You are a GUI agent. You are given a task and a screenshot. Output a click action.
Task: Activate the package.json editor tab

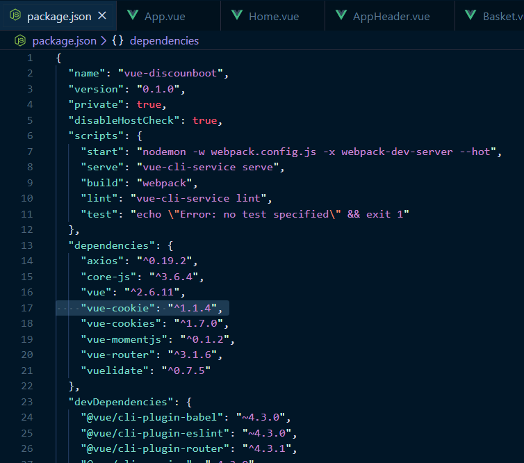click(58, 16)
